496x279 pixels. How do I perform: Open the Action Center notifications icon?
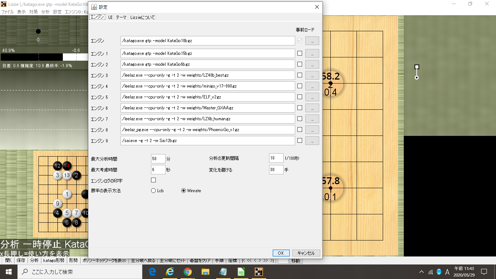tap(484, 272)
